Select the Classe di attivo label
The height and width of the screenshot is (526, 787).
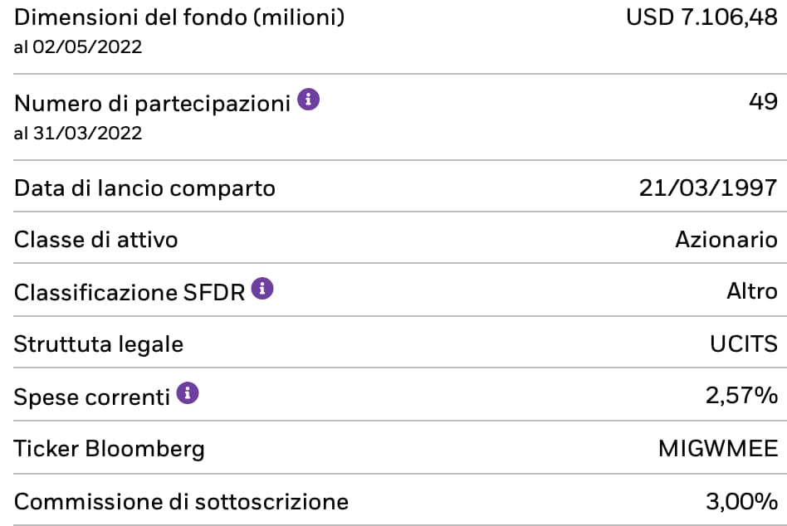click(95, 241)
